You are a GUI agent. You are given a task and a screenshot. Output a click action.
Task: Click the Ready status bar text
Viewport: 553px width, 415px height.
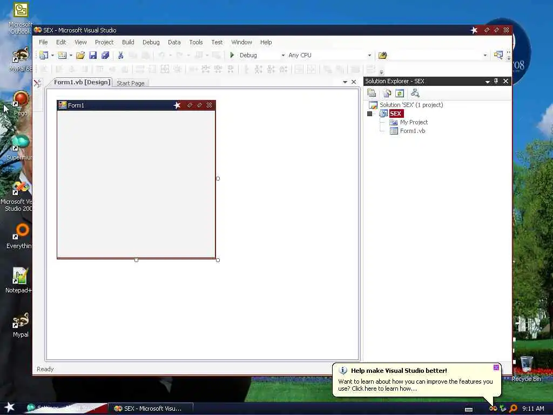pyautogui.click(x=45, y=369)
